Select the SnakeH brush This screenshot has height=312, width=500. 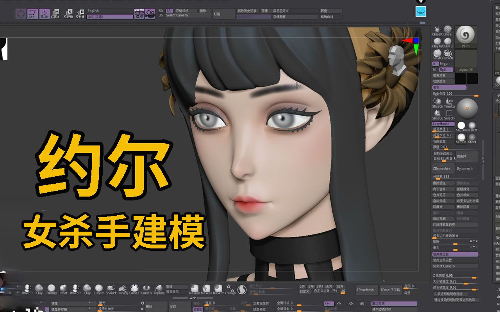(x=111, y=289)
